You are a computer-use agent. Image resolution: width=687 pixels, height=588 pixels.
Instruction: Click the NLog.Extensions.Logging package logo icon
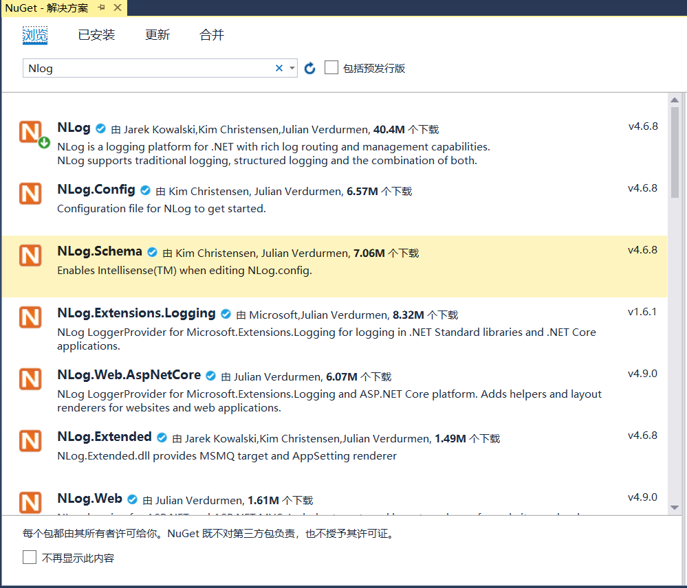[x=30, y=317]
